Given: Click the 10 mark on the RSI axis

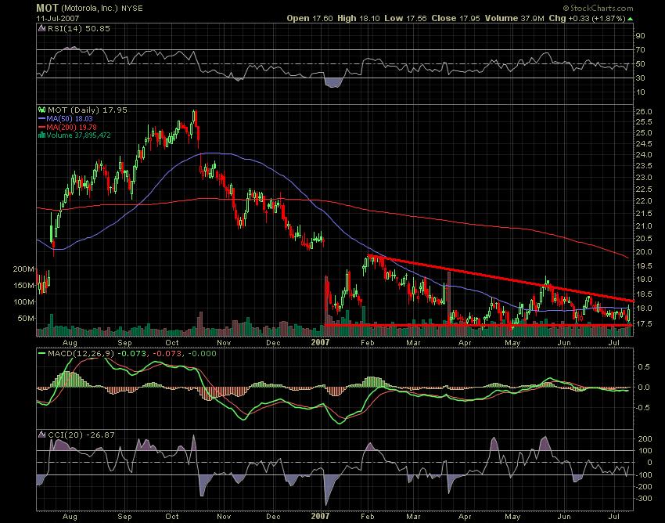Looking at the screenshot, I should (640, 92).
